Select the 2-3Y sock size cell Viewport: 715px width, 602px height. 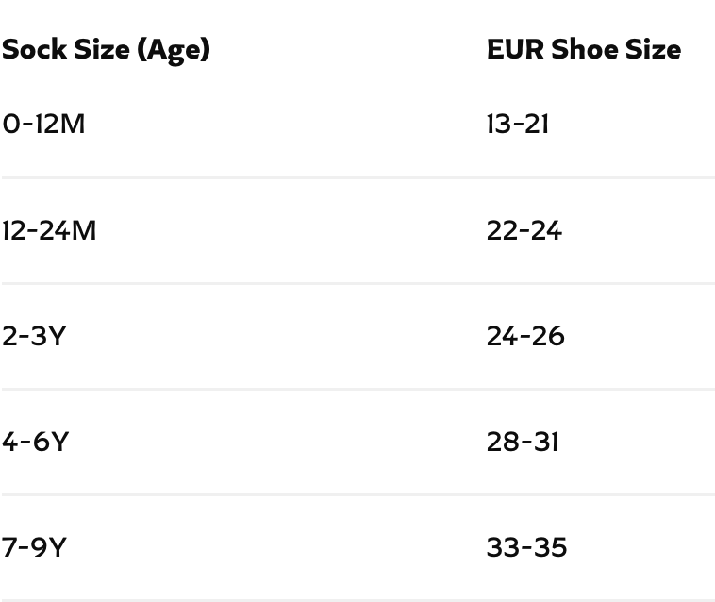pos(34,336)
